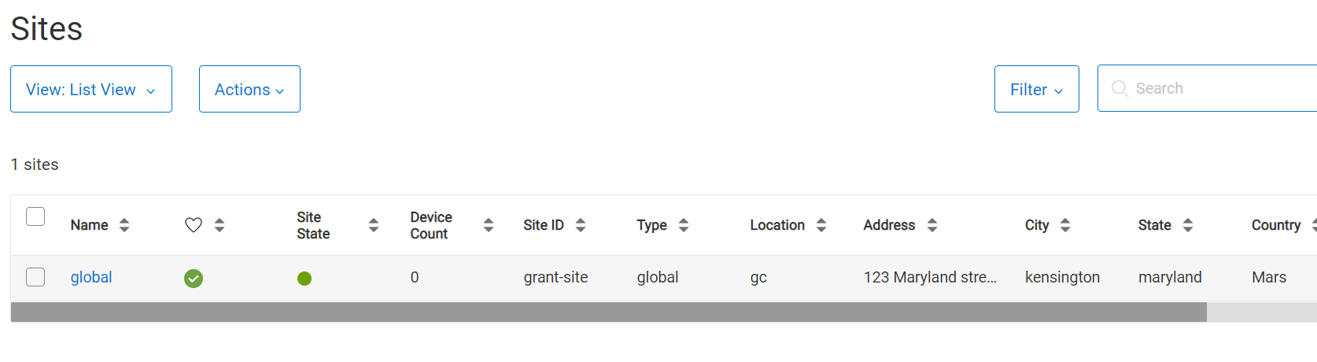This screenshot has height=362, width=1317.
Task: Expand the Actions dropdown menu
Action: pos(249,89)
